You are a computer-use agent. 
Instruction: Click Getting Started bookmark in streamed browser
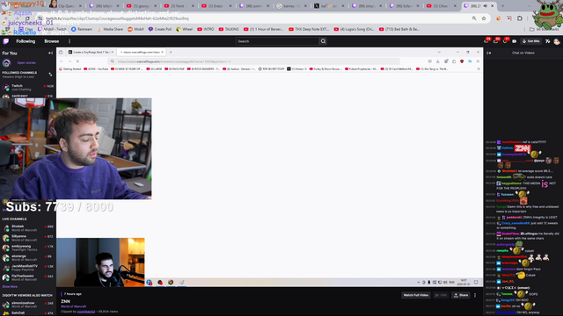point(70,68)
